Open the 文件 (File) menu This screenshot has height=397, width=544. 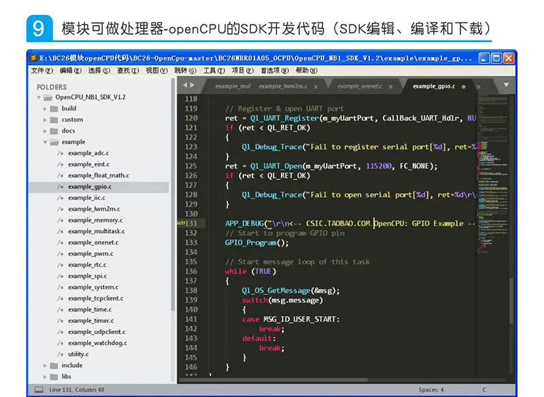point(42,71)
